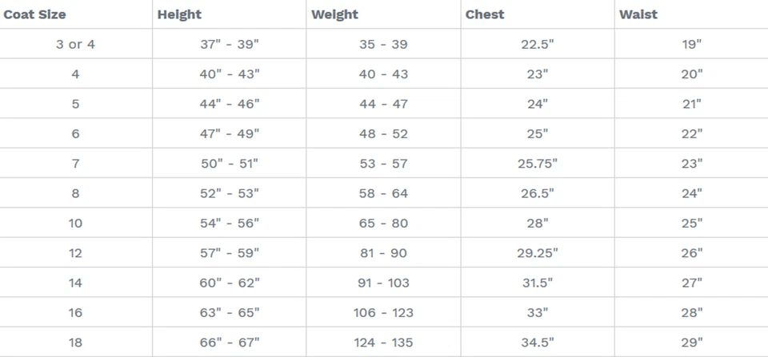Image resolution: width=768 pixels, height=357 pixels.
Task: Click the Weight column header
Action: point(334,14)
